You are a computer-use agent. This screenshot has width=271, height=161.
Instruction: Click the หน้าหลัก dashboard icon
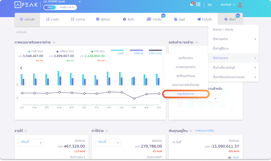coord(21,19)
